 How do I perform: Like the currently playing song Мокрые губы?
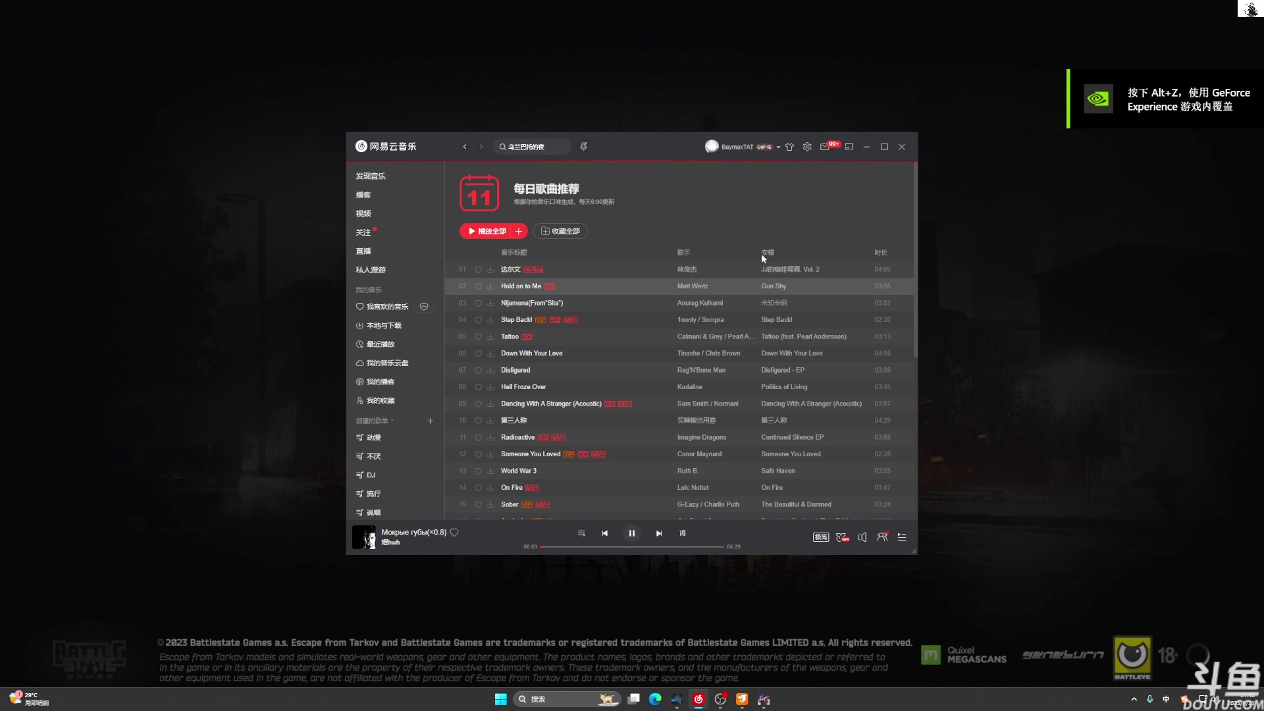point(454,533)
